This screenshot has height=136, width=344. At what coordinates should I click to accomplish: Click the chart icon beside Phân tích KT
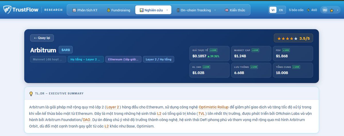pos(75,10)
